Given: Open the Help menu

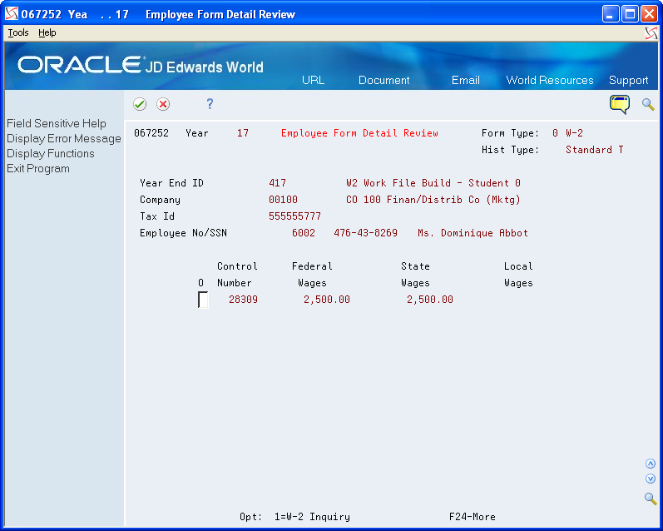Looking at the screenshot, I should click(47, 32).
